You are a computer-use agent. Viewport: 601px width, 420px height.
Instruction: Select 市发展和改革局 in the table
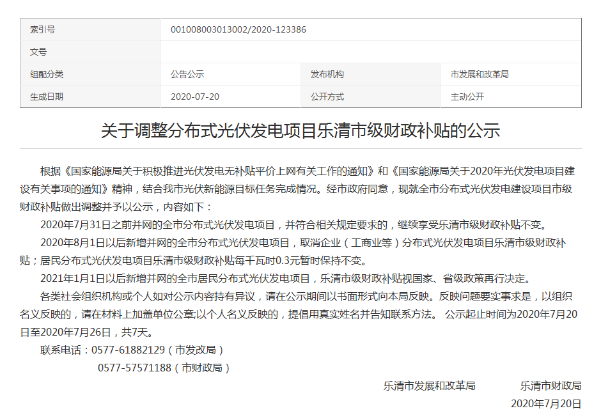480,74
